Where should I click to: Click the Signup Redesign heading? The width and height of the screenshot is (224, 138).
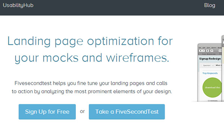pyautogui.click(x=210, y=59)
